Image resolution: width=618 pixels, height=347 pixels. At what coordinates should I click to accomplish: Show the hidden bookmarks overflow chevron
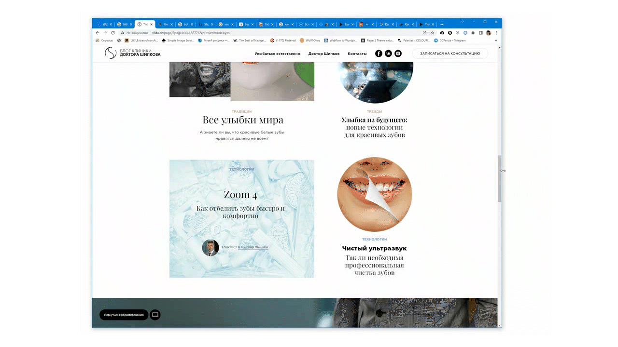coord(496,40)
